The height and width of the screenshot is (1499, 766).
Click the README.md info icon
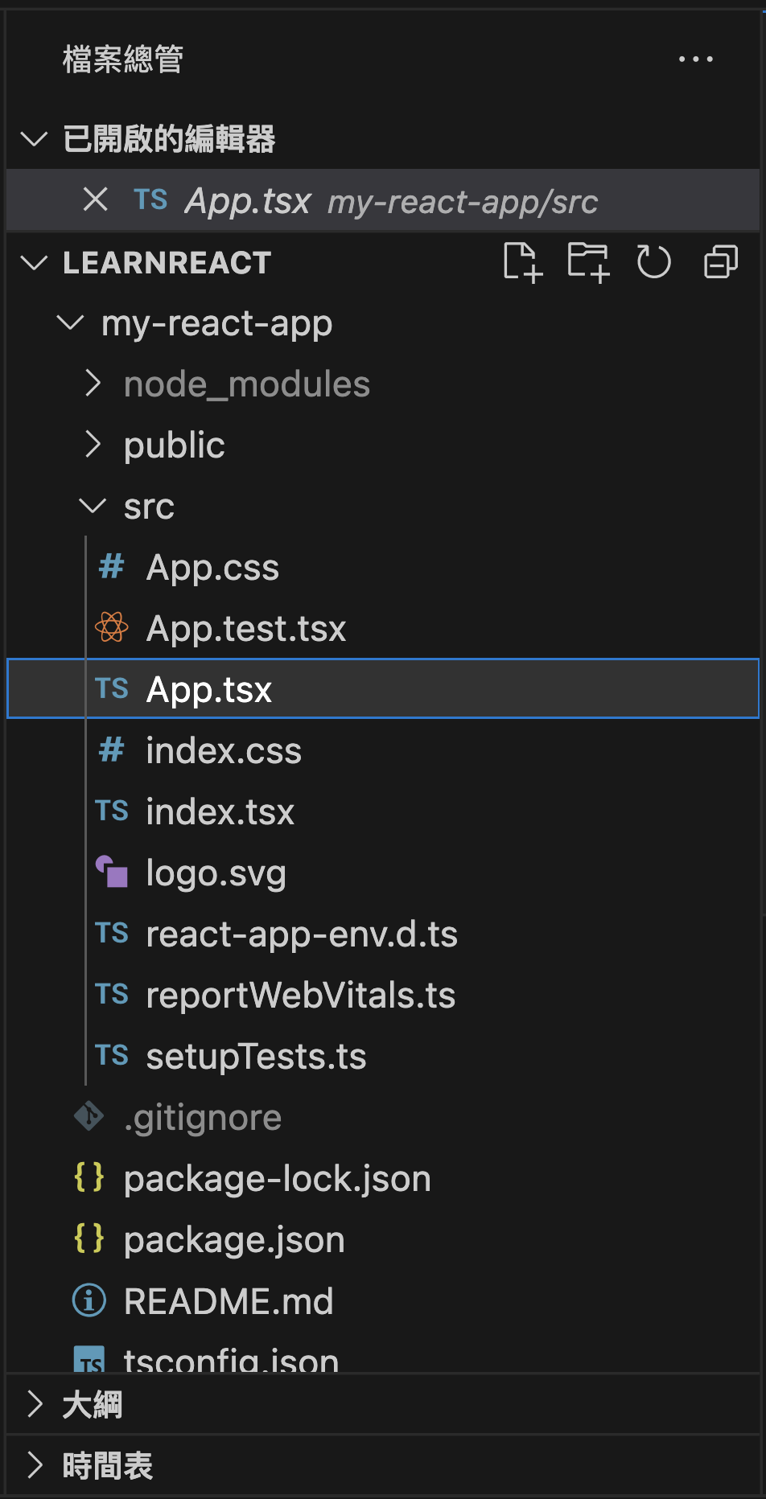pos(89,1300)
